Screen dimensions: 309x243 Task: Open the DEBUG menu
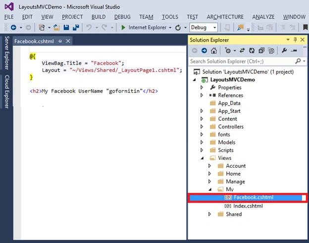point(122,17)
